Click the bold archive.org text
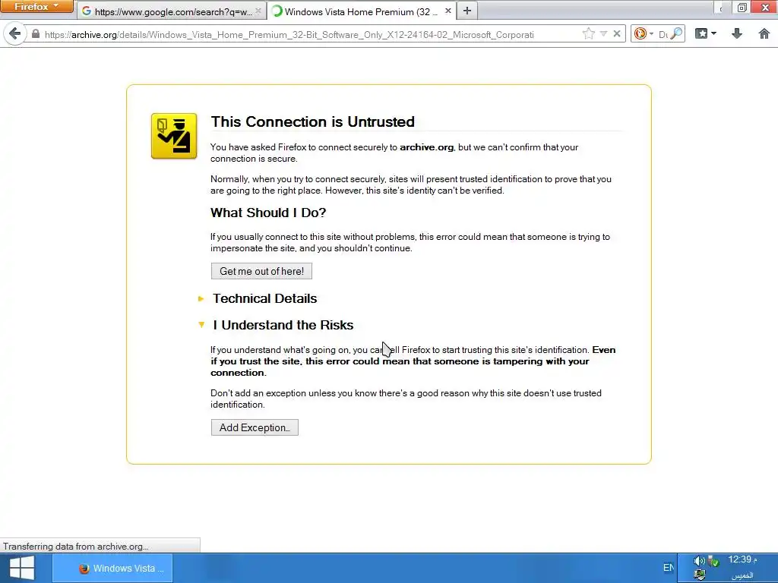778x583 pixels. (x=427, y=147)
